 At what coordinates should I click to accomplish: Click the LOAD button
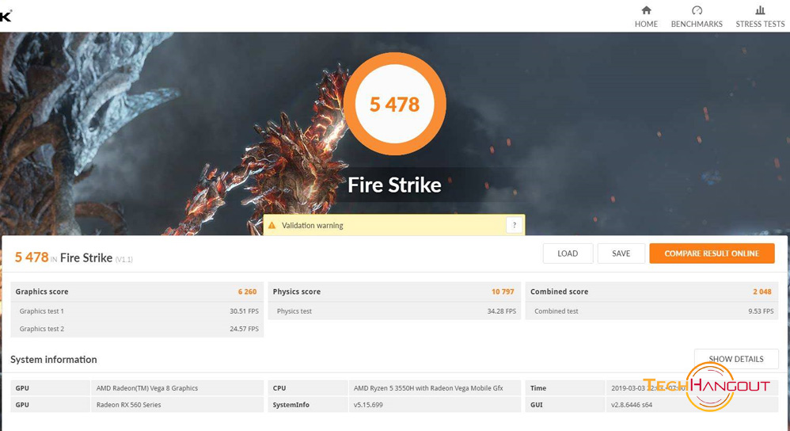tap(568, 254)
